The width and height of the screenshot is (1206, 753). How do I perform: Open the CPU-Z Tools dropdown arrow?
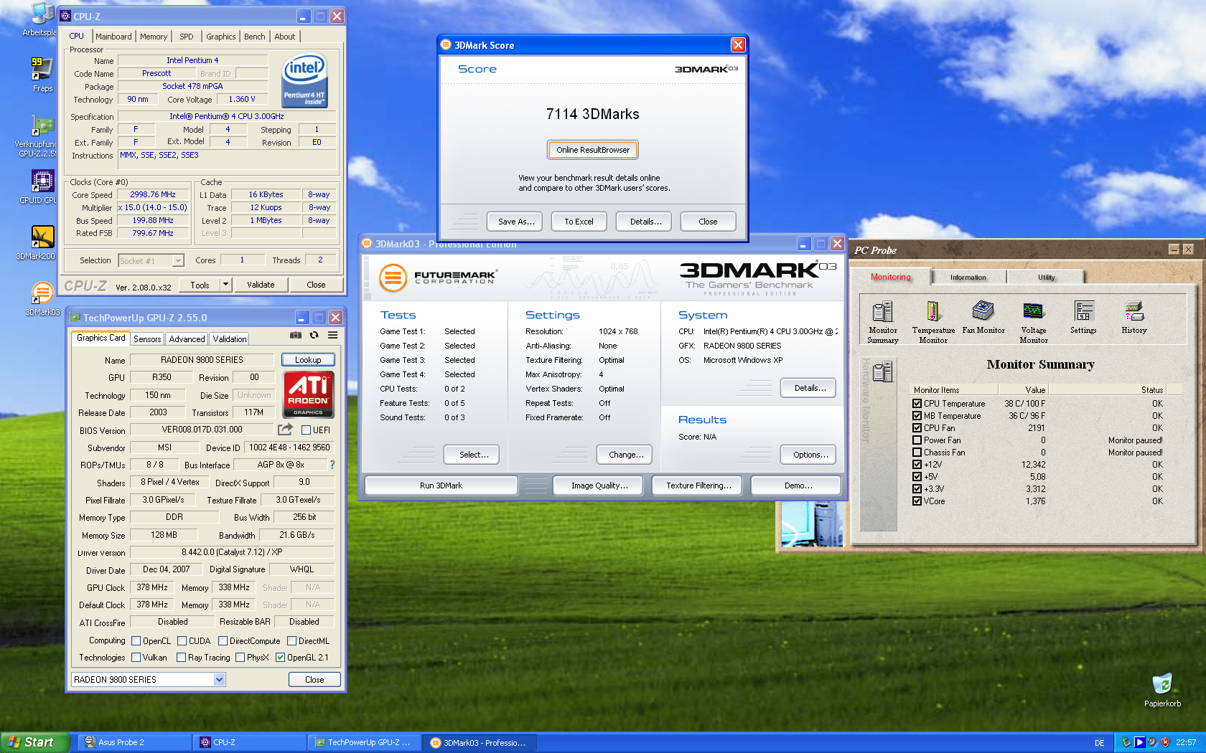225,285
